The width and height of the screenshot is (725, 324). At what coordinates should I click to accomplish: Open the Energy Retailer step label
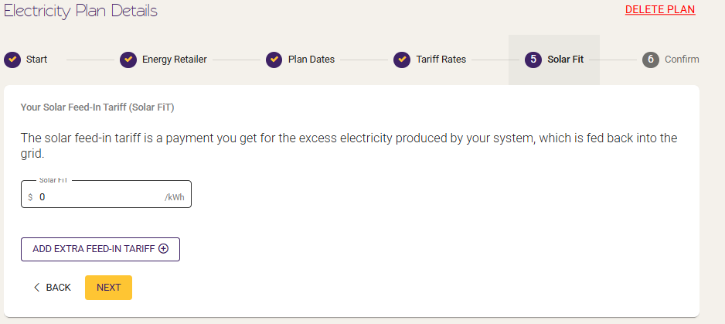[x=175, y=60]
